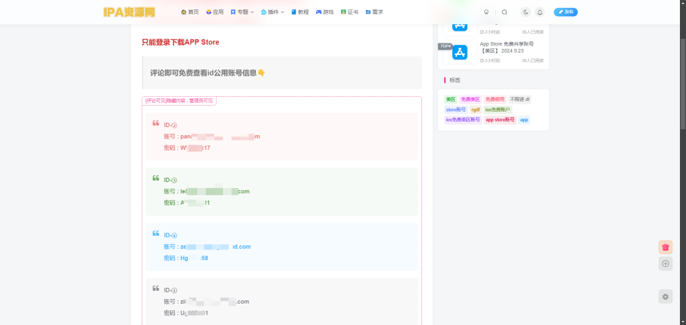
Task: Click the ID-③ password line
Action: (x=187, y=203)
